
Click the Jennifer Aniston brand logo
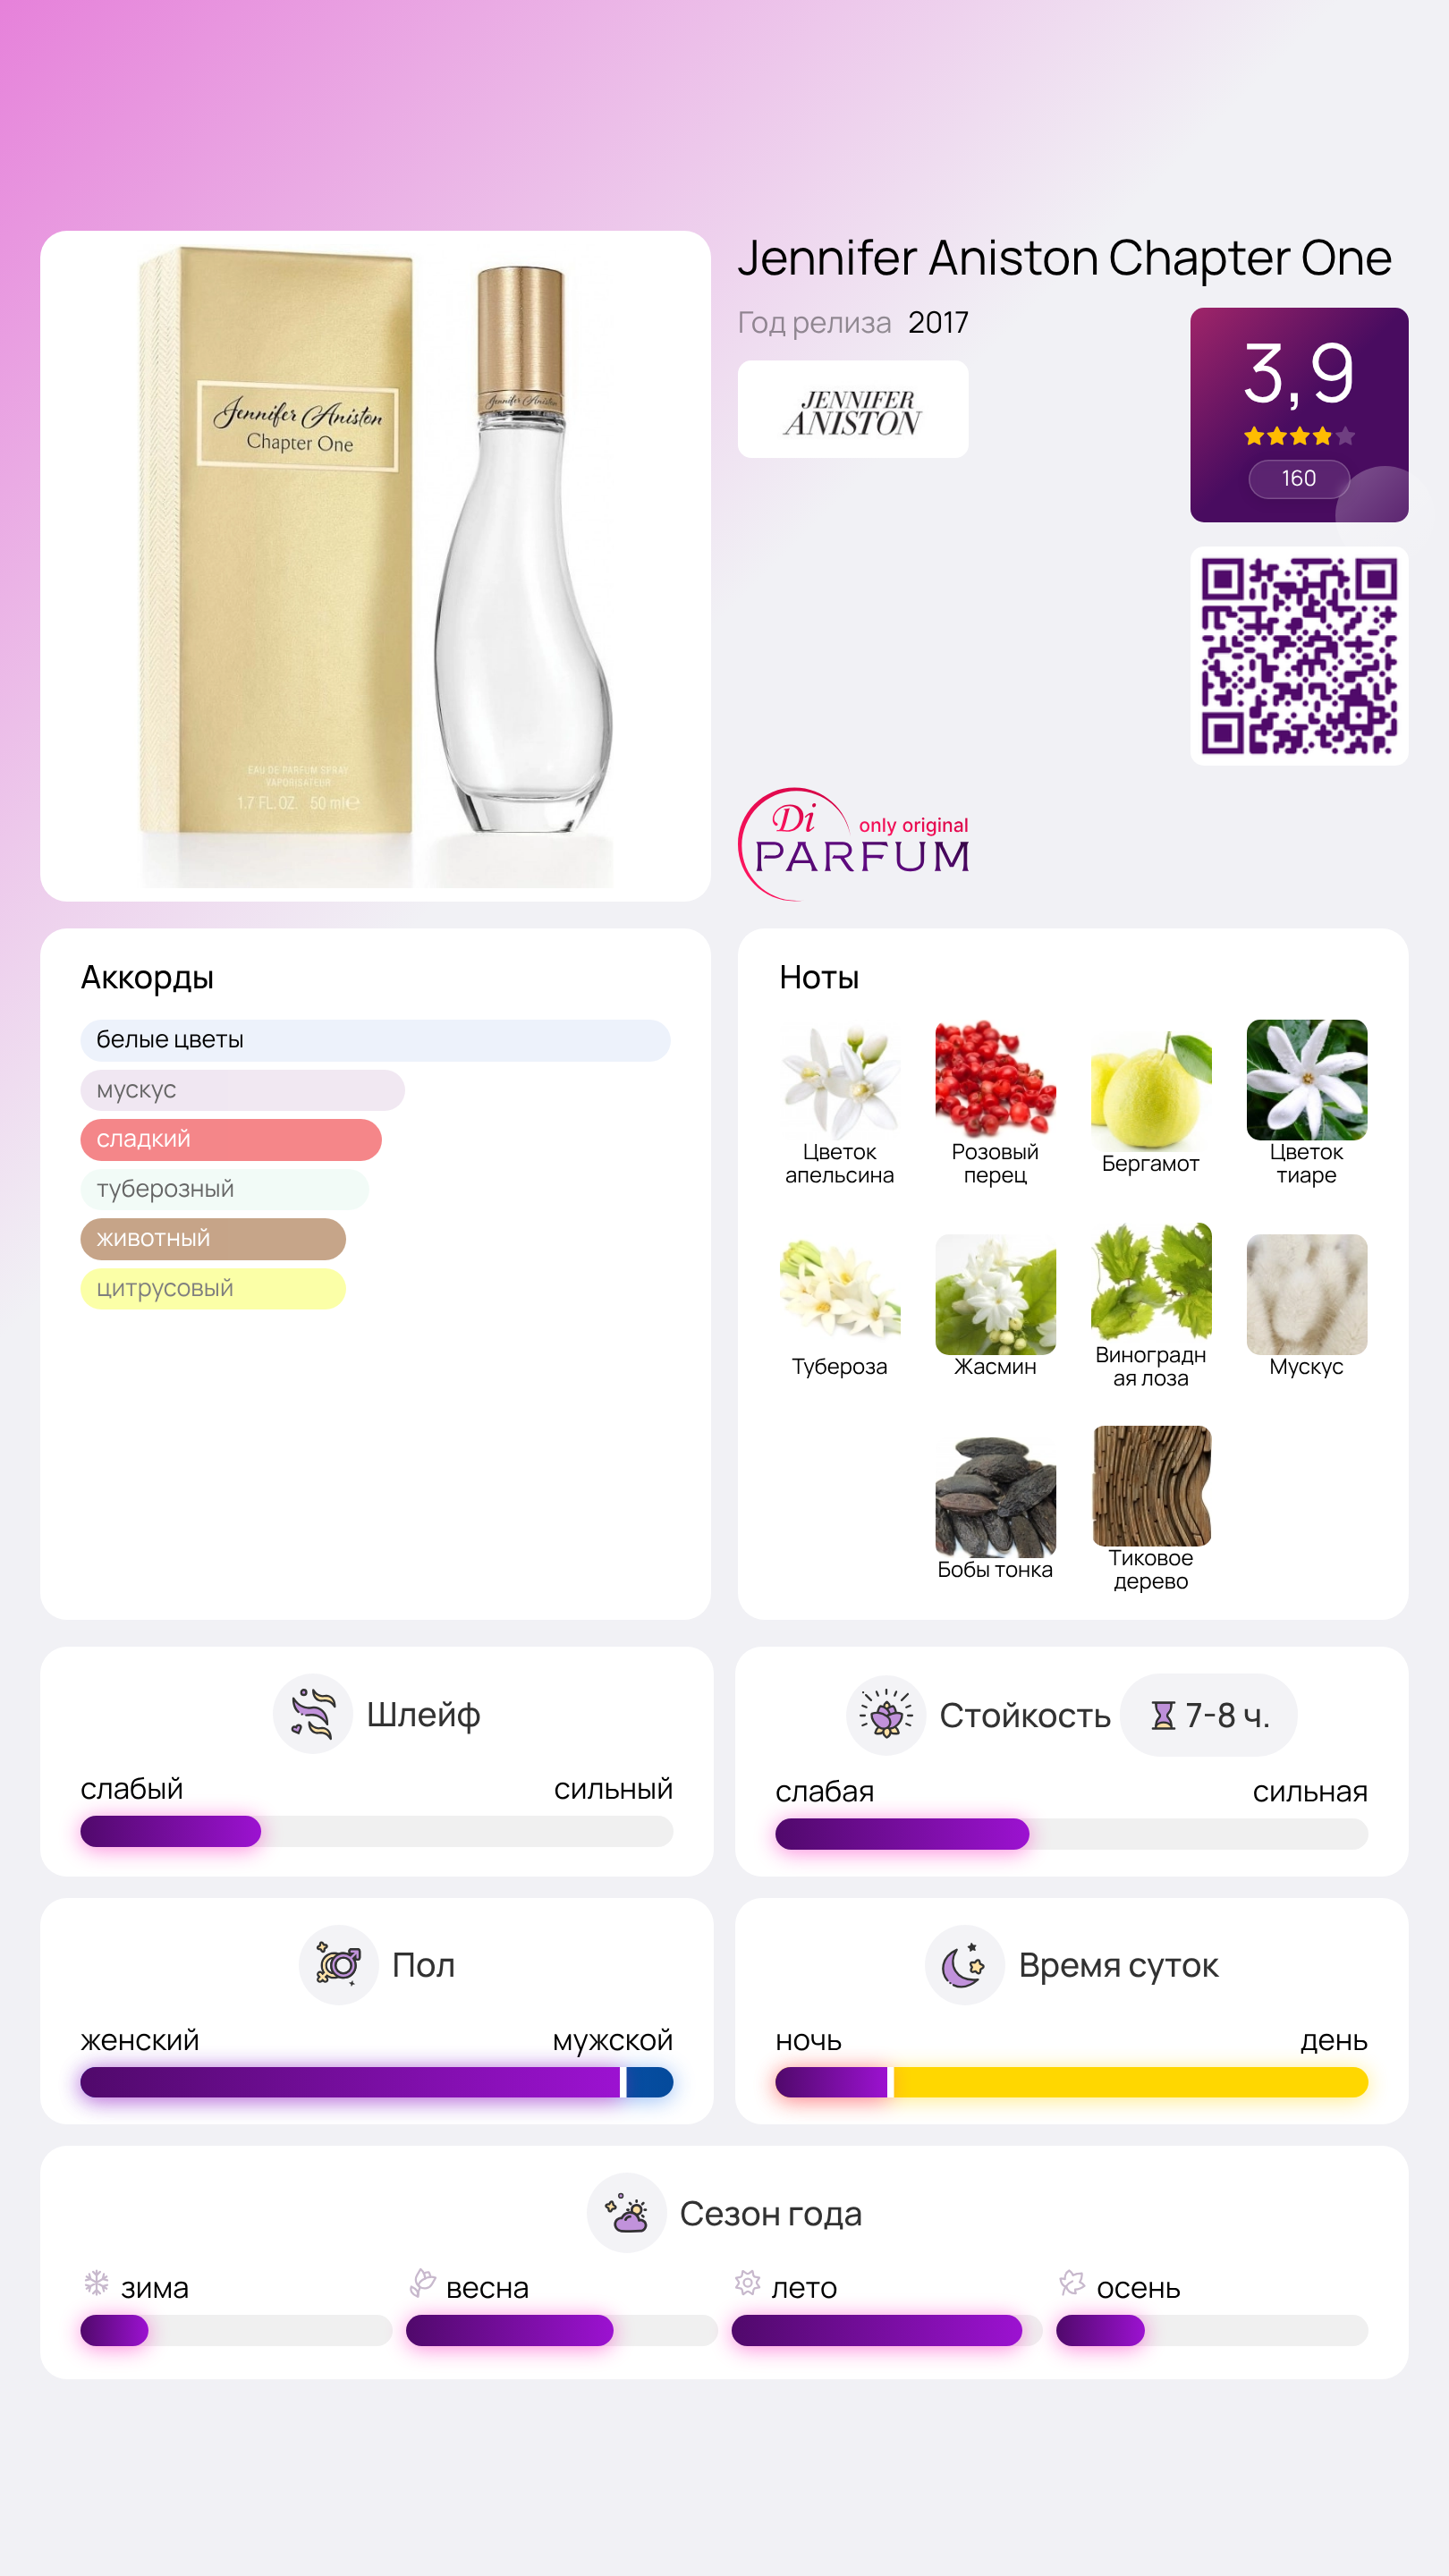click(x=852, y=410)
